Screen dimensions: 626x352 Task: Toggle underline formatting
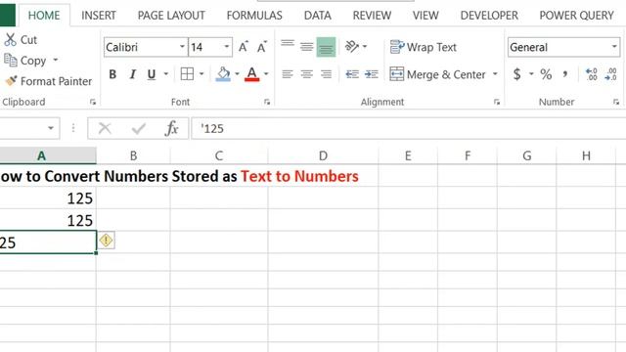coord(152,74)
